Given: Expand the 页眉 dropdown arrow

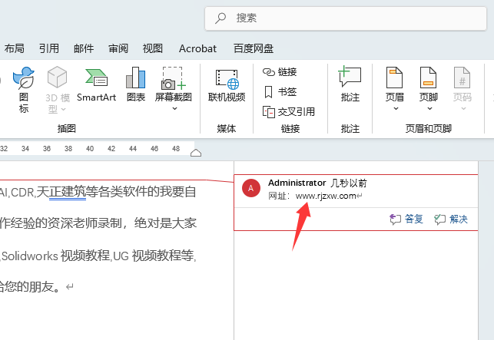Looking at the screenshot, I should click(x=396, y=109).
